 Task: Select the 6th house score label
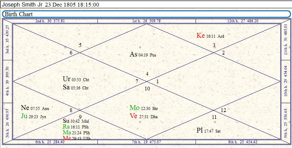coord(50,142)
